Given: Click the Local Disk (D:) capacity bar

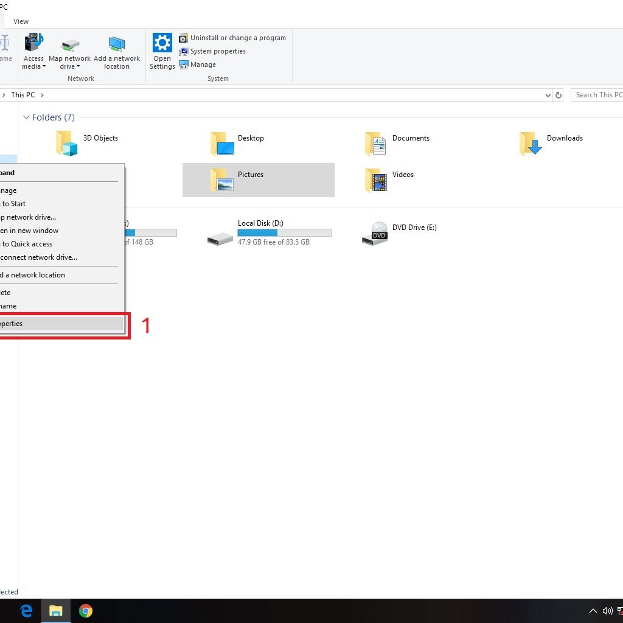Looking at the screenshot, I should pyautogui.click(x=284, y=232).
